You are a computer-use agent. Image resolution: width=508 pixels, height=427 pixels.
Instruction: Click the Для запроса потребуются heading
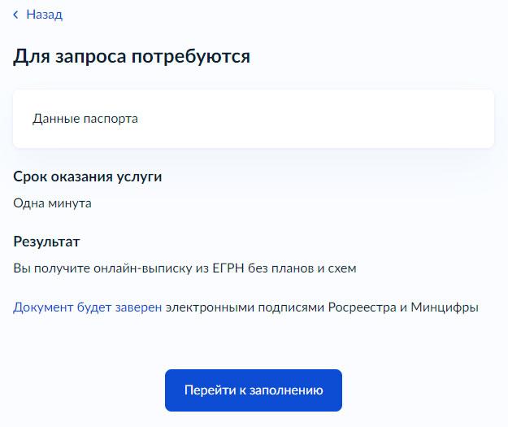pyautogui.click(x=131, y=57)
